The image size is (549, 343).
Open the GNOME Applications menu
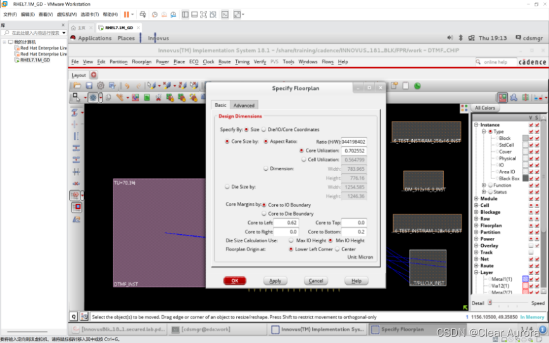(94, 38)
